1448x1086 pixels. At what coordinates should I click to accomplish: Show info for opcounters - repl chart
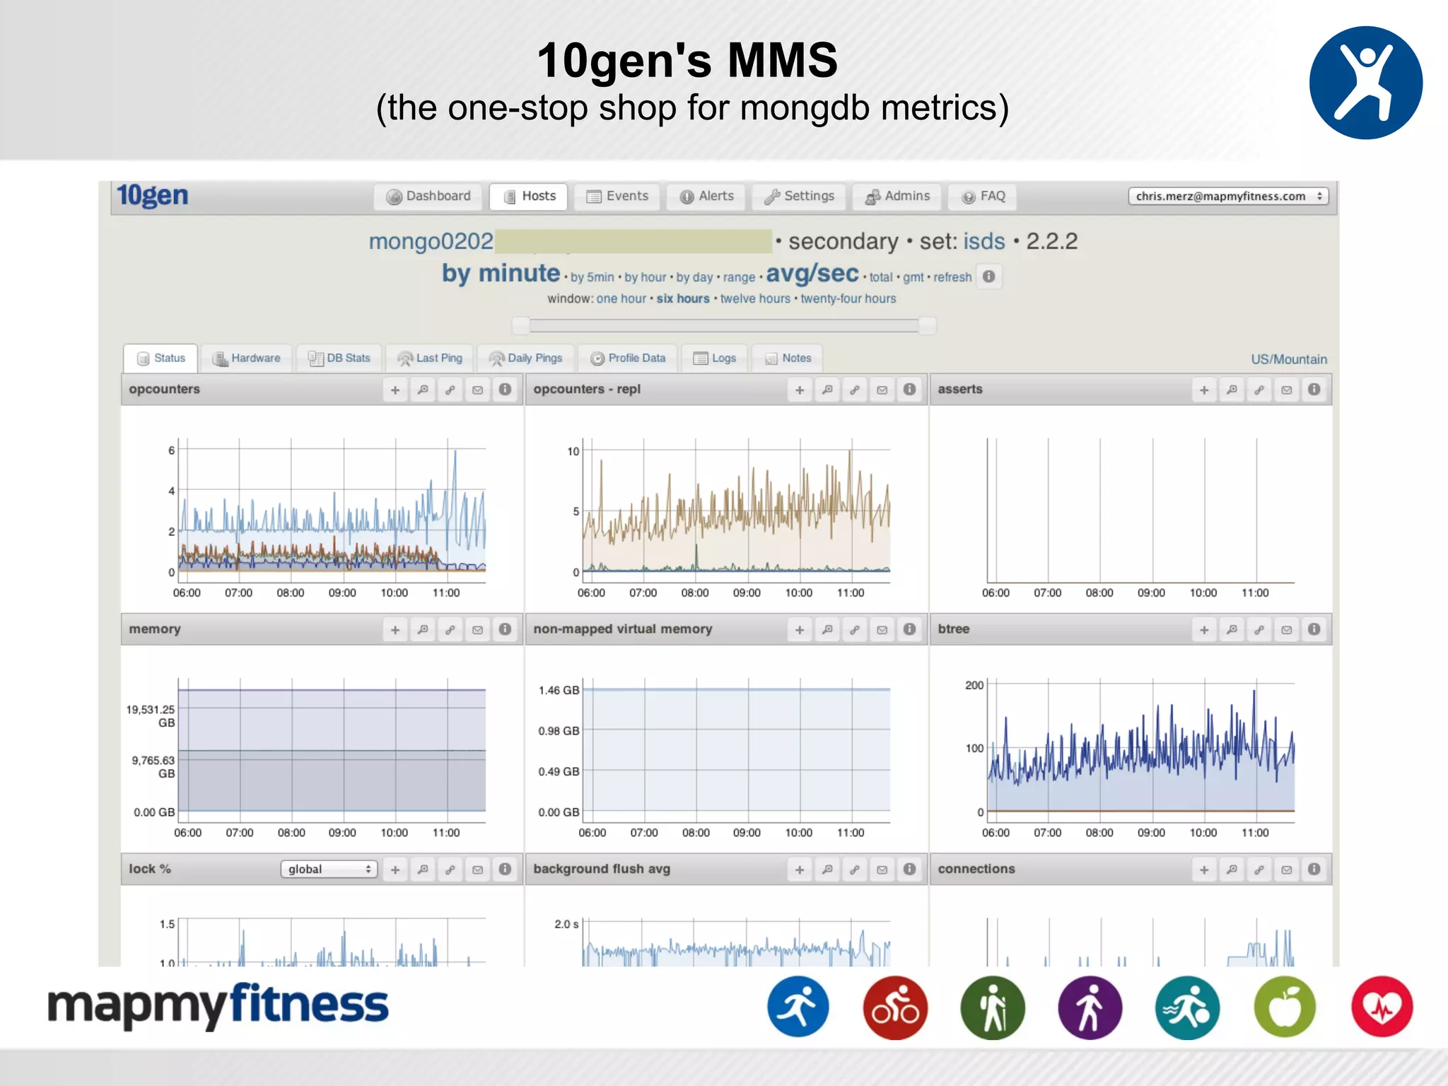[910, 390]
